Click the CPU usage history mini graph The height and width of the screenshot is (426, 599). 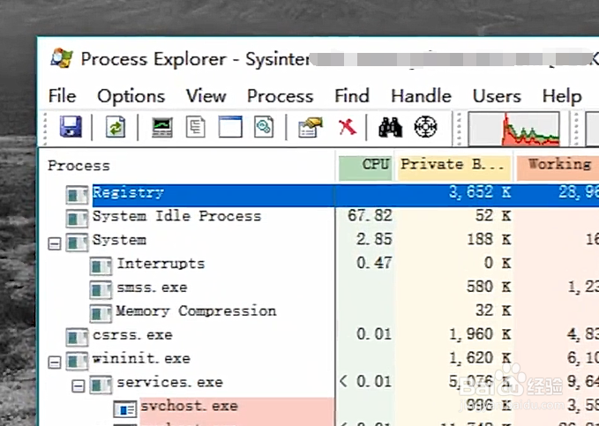(513, 129)
